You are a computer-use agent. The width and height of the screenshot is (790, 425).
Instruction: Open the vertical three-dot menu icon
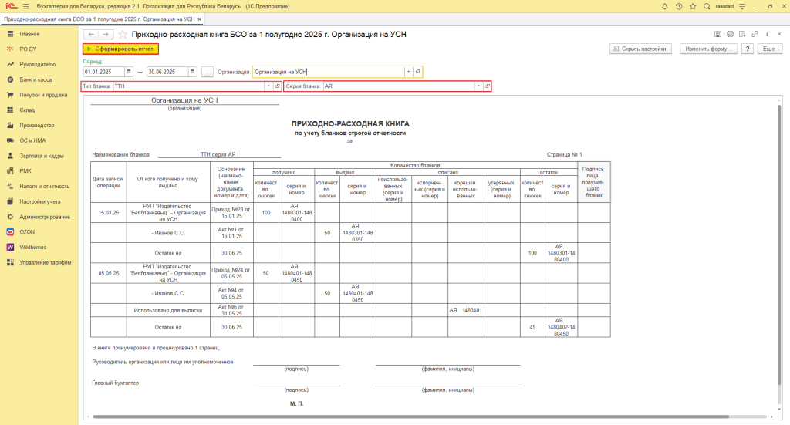(x=767, y=34)
